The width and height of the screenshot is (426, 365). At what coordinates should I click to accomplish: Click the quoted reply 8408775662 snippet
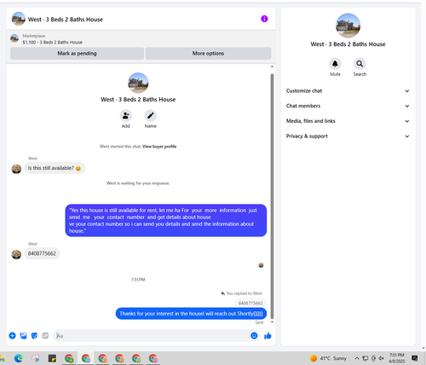pos(250,303)
